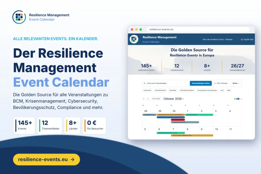This screenshot has width=261, height=174.
Task: Open the Veranstaltung Kategorie filter chip
Action: tap(187, 90)
